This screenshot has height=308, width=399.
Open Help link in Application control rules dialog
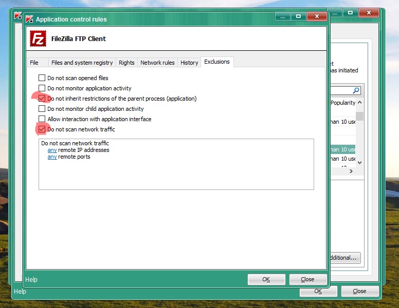pyautogui.click(x=31, y=280)
